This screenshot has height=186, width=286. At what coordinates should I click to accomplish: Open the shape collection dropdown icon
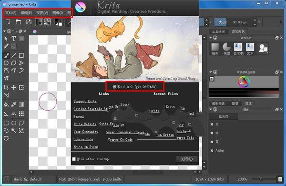[x=263, y=48]
